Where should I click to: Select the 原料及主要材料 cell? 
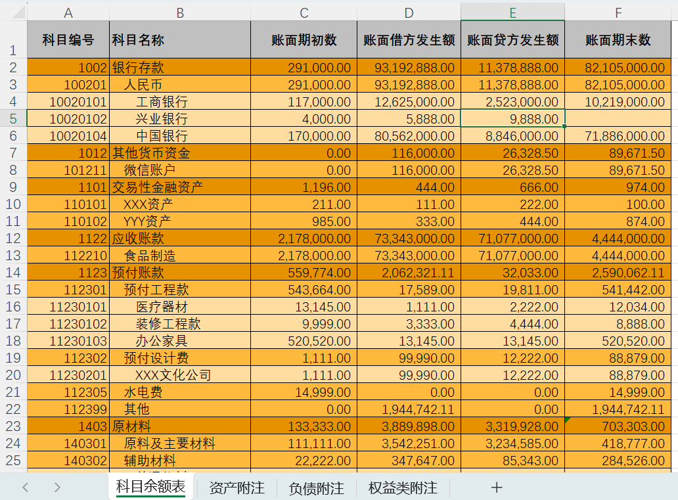pos(180,443)
